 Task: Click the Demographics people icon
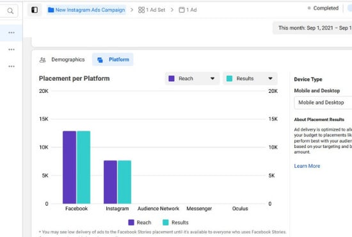[x=42, y=60]
